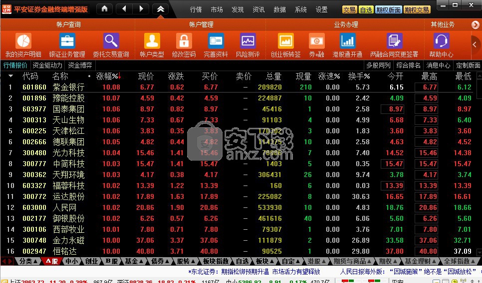Click 多股同列 button
The image size is (482, 283).
coord(378,65)
